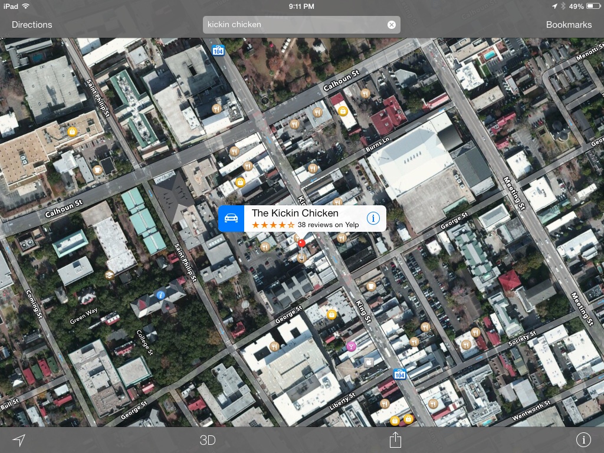604x453 pixels.
Task: Tap restaurant icon under upper Calhoun St label
Action: (x=365, y=93)
